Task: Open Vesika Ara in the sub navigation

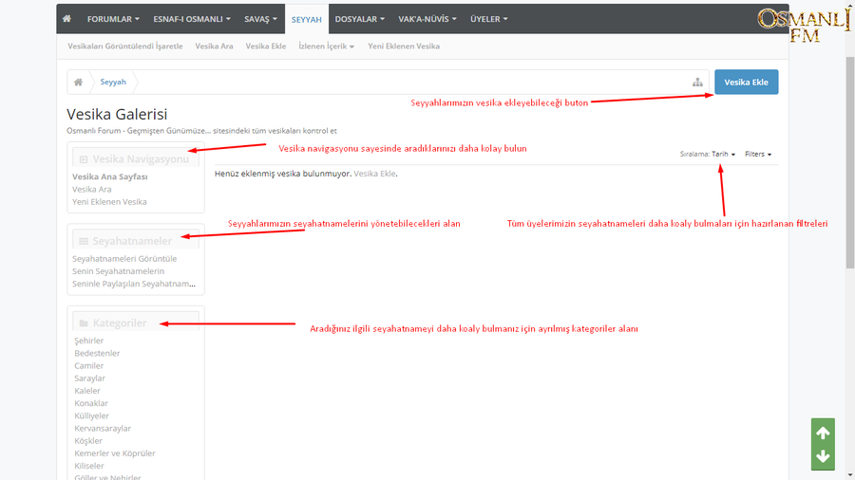Action: [x=215, y=46]
